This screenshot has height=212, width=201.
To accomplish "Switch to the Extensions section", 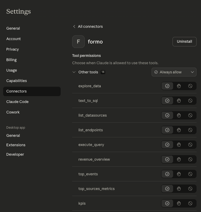I will coord(16,145).
